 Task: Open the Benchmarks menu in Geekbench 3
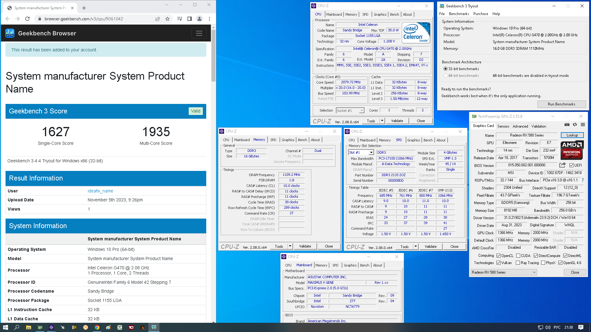459,14
